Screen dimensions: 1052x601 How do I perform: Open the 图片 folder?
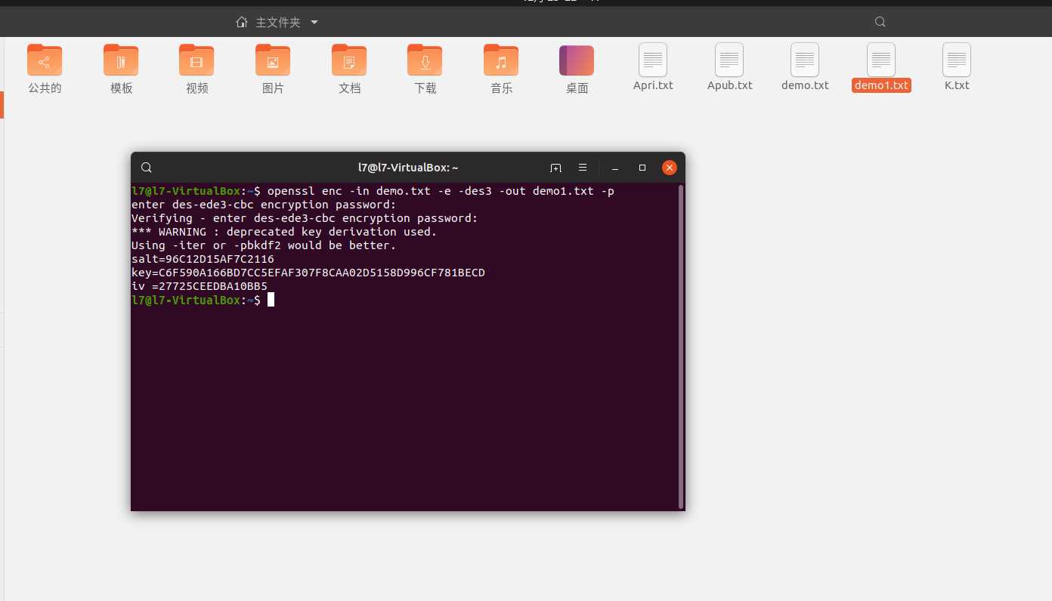273,60
